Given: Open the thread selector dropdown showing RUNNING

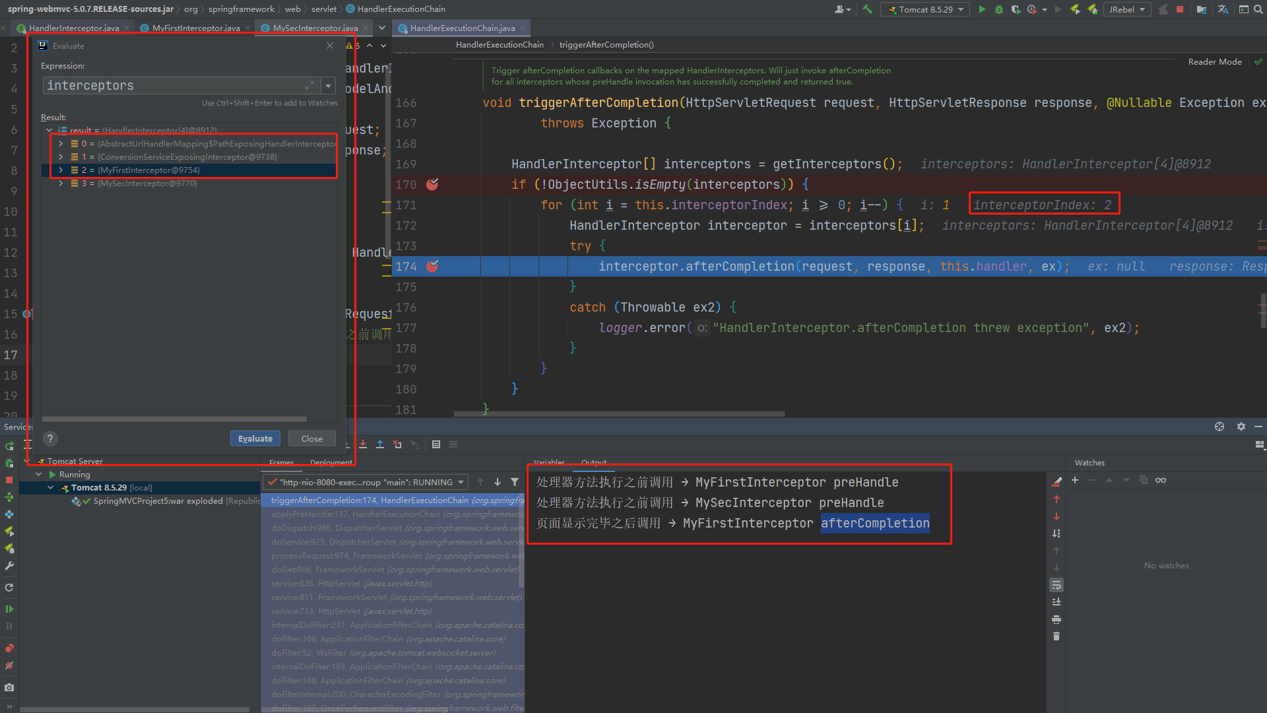Looking at the screenshot, I should (365, 482).
